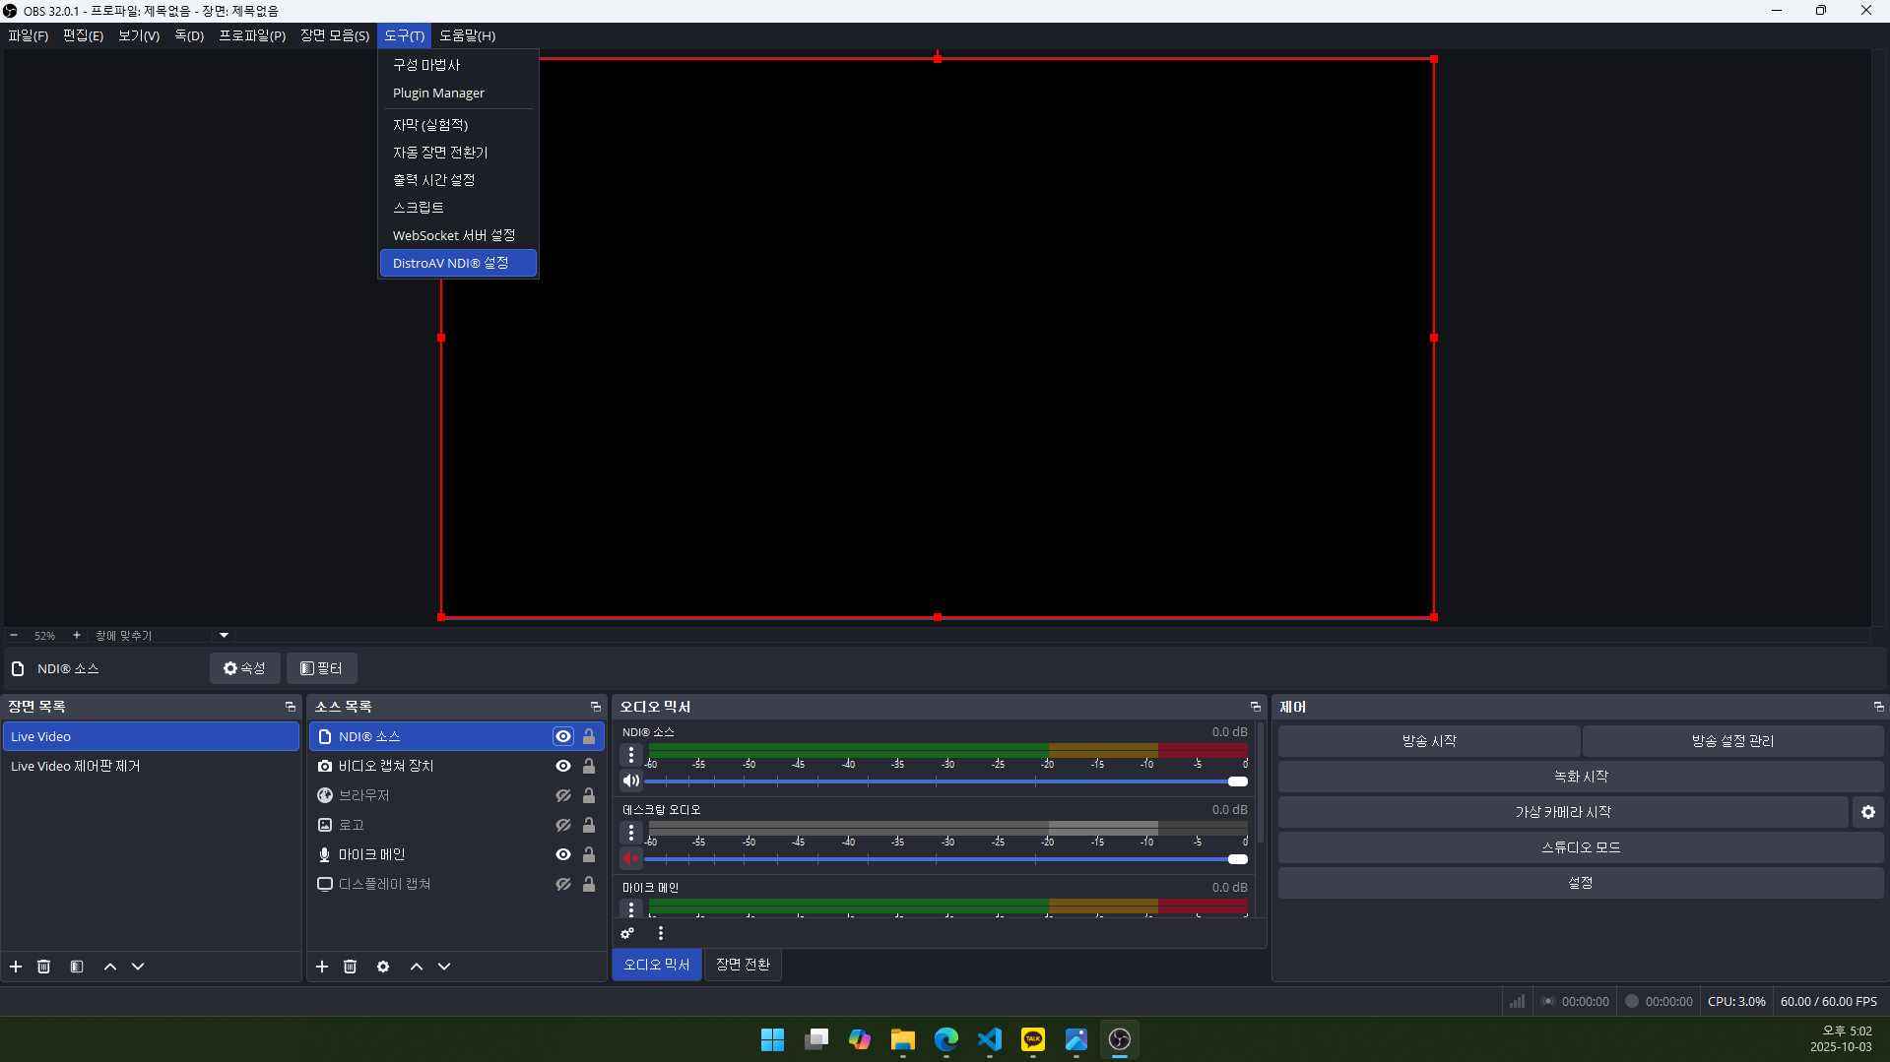The width and height of the screenshot is (1890, 1062).
Task: Mute NDI source speaker icon
Action: pyautogui.click(x=631, y=781)
